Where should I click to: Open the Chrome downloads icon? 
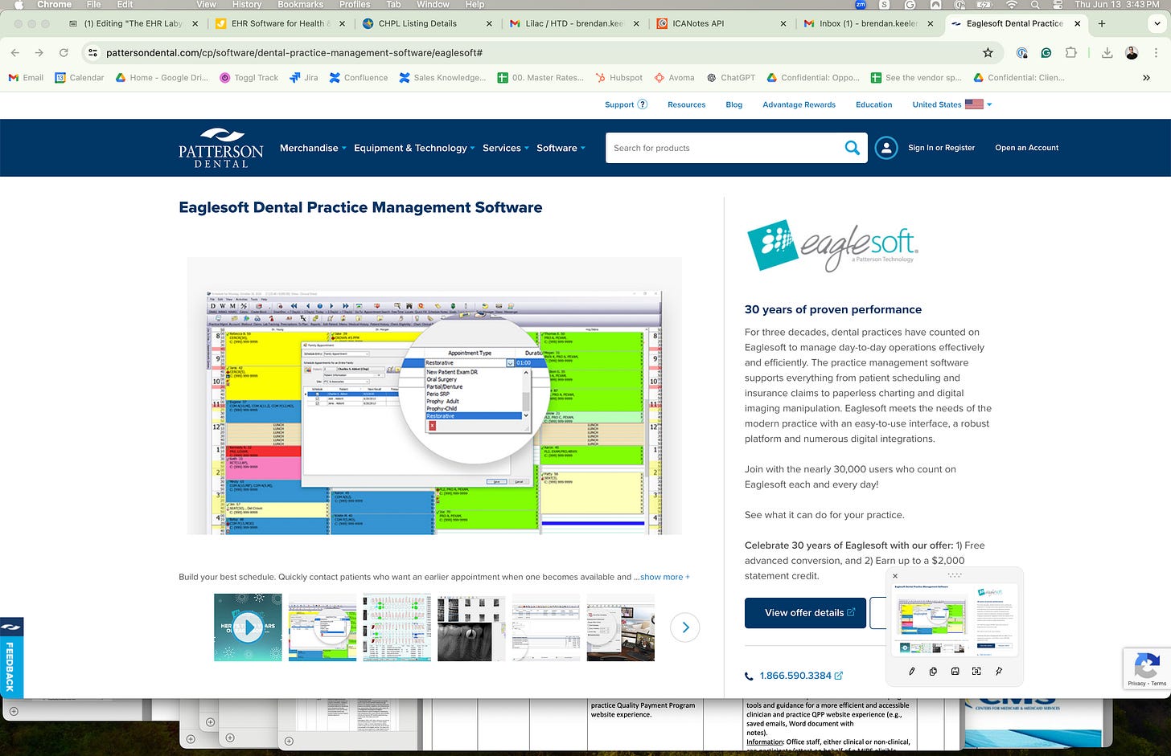(1107, 52)
